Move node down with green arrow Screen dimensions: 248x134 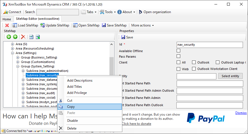point(9,37)
